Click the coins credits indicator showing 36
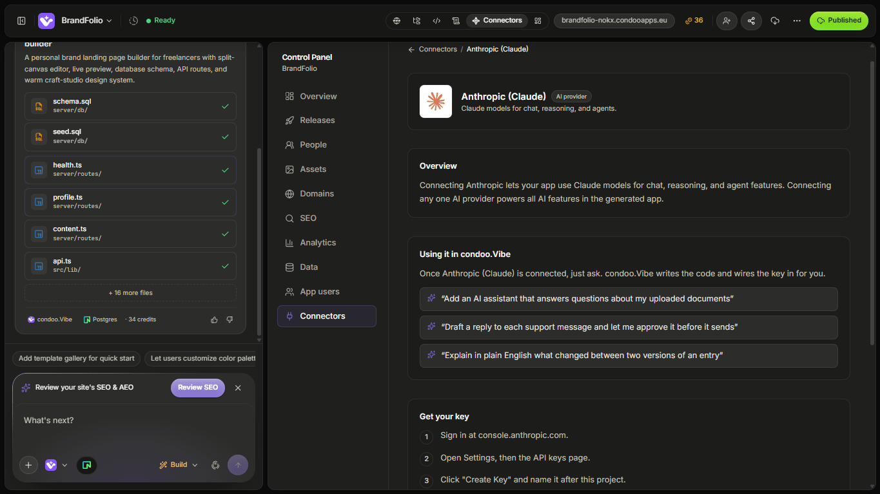 point(694,21)
